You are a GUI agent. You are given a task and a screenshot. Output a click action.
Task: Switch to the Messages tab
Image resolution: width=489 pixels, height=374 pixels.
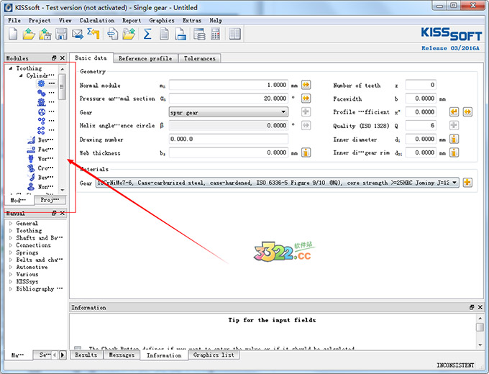[122, 355]
